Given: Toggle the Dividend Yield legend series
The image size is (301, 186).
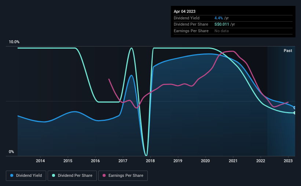Looking at the screenshot, I should click(x=26, y=176).
